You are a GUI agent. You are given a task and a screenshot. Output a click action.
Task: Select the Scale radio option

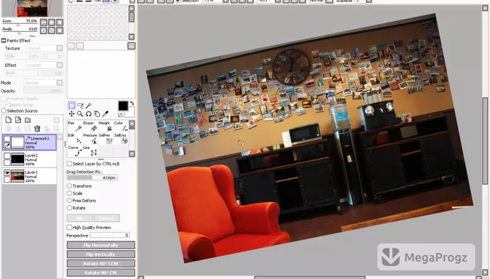pos(69,193)
